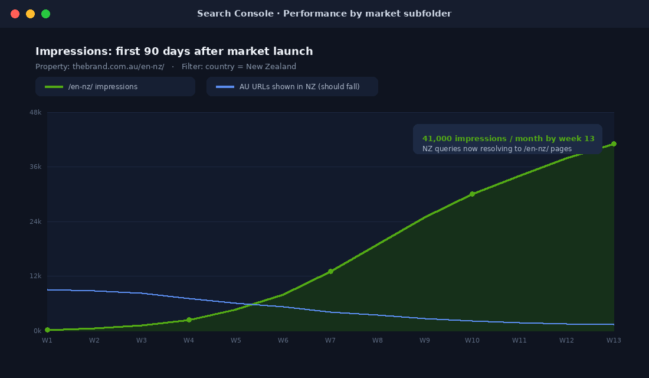Maximize the window with the green button
Screen dimensions: 649x378
tap(46, 14)
